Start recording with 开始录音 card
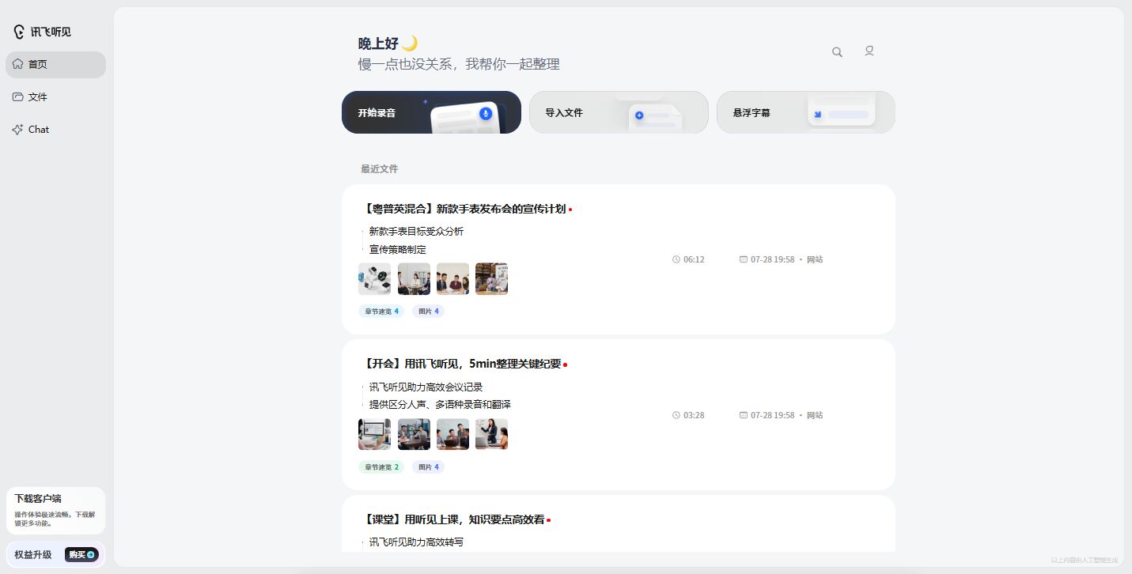1132x574 pixels. [x=431, y=112]
